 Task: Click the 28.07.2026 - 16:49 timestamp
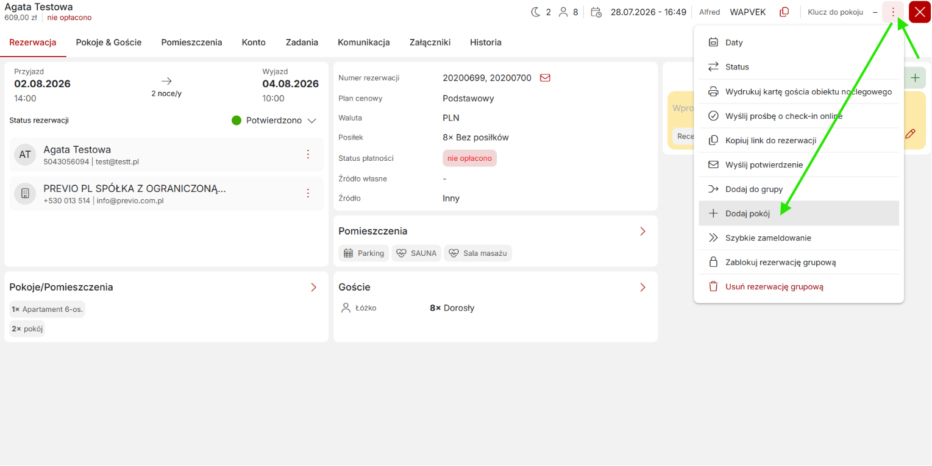(x=649, y=12)
